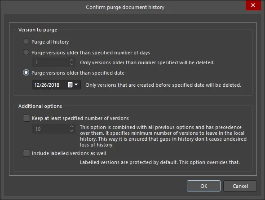Select the Purge all history radio button

26,41
